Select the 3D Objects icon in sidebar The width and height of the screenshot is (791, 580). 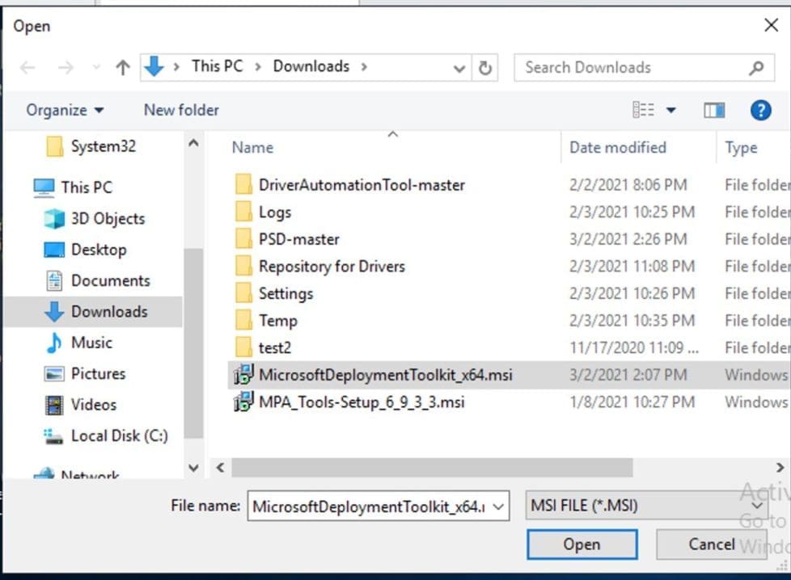tap(54, 219)
